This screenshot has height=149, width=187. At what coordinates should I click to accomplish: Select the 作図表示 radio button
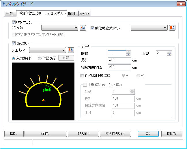click(x=40, y=58)
